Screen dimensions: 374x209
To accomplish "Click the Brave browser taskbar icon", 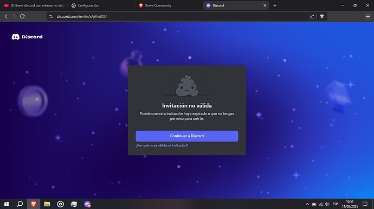I will [x=34, y=204].
